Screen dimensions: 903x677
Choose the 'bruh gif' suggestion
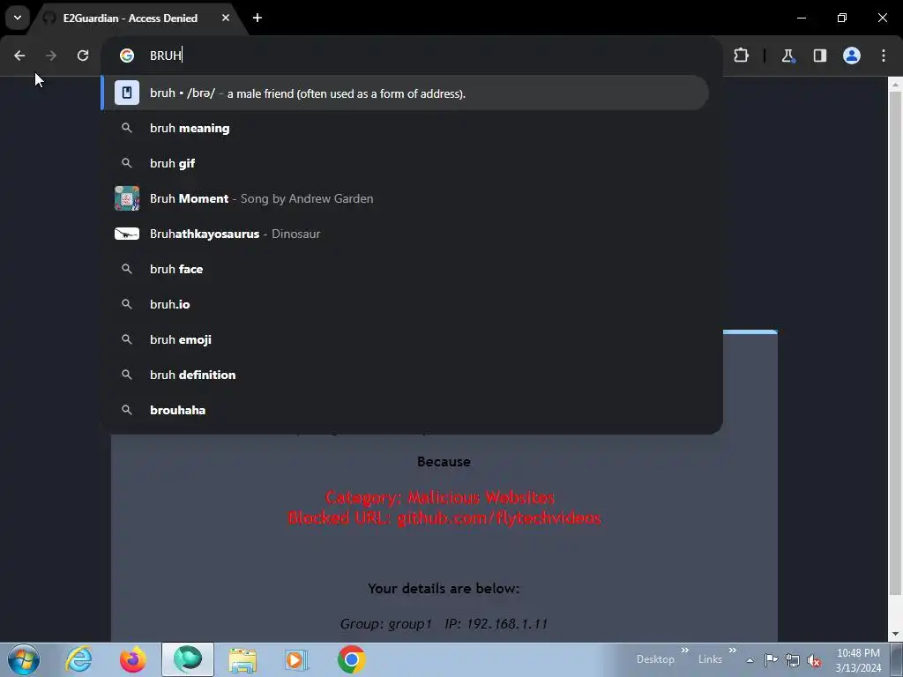[405, 163]
